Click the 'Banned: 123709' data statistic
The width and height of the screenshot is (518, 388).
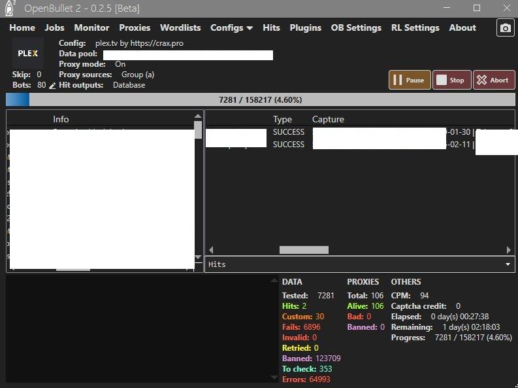click(x=311, y=359)
